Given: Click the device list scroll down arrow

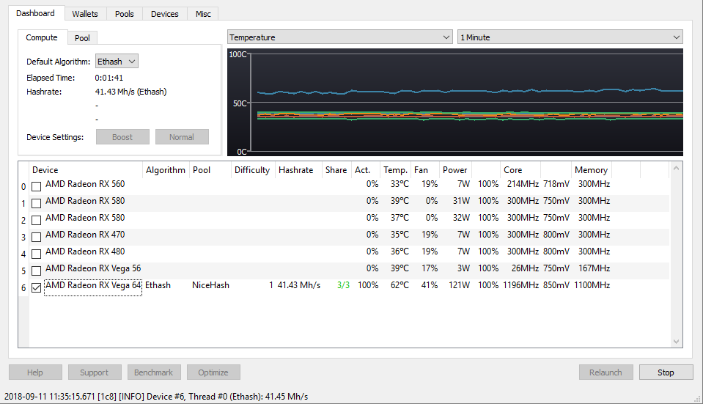Looking at the screenshot, I should click(x=676, y=342).
